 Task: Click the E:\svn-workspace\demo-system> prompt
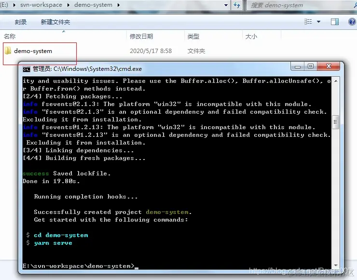click(79, 266)
